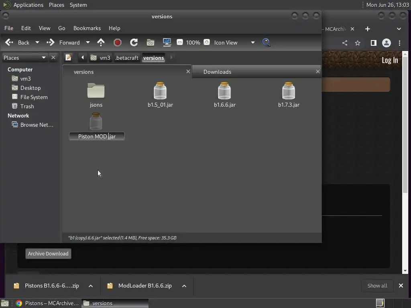Close the MCArchive browser tab

pos(352,29)
